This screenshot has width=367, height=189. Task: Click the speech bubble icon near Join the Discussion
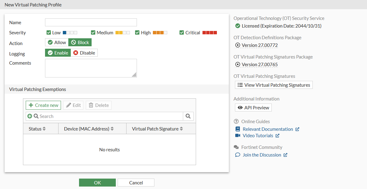237,155
